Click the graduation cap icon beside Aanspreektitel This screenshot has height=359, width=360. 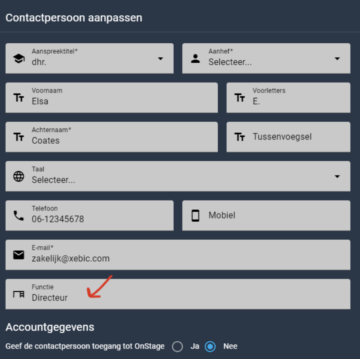click(x=19, y=59)
